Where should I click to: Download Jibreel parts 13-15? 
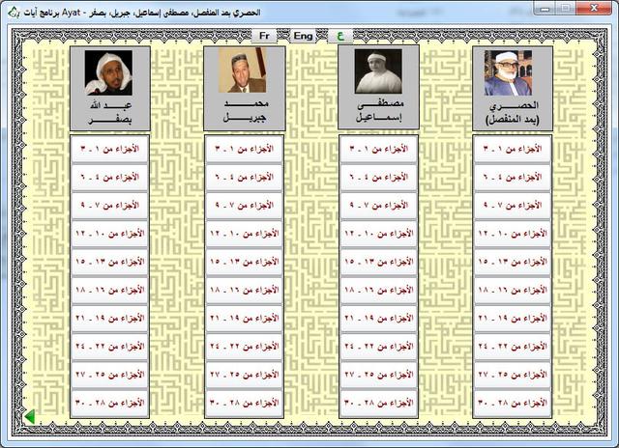point(245,262)
